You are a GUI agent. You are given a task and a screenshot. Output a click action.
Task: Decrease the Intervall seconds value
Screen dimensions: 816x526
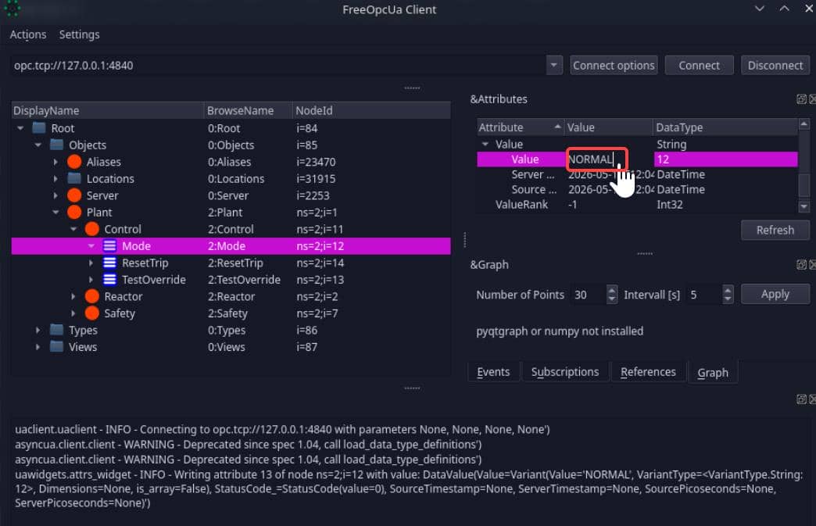click(728, 299)
